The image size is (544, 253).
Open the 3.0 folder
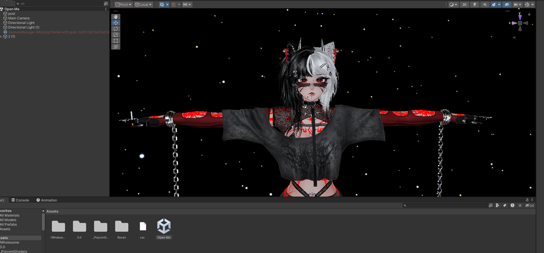(x=79, y=229)
